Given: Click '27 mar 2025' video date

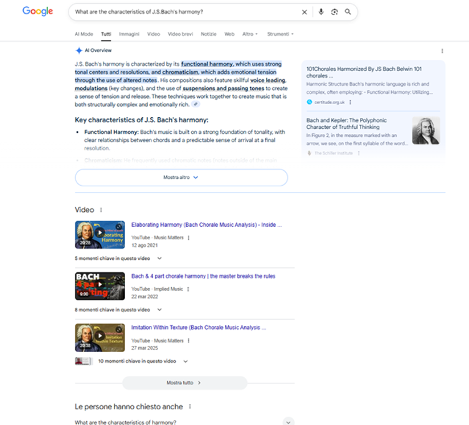Looking at the screenshot, I should click(x=144, y=348).
